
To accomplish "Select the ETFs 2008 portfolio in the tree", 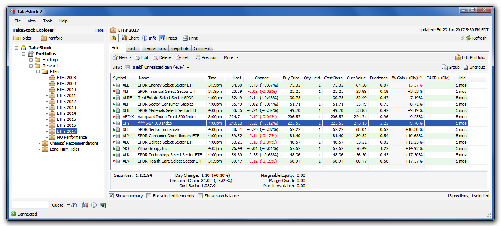I will 66,78.
